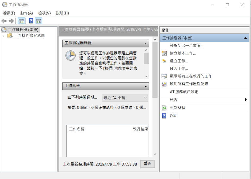Open the 最近 24 小時 time period dropdown

tap(125, 98)
